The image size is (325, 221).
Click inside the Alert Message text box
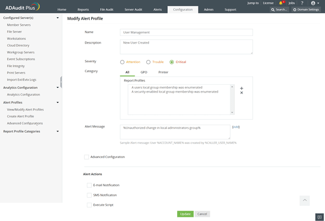tap(176, 132)
